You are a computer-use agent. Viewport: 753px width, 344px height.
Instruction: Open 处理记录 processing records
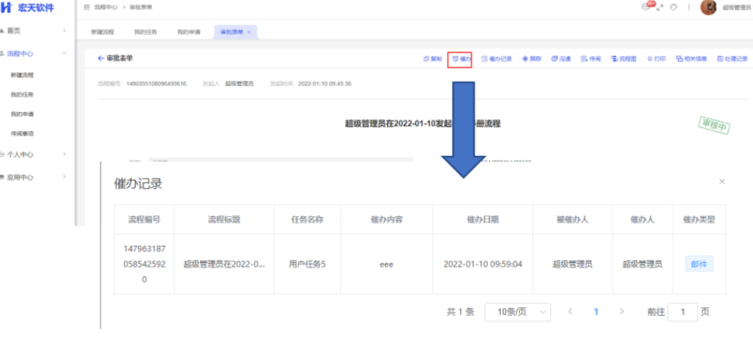[733, 59]
